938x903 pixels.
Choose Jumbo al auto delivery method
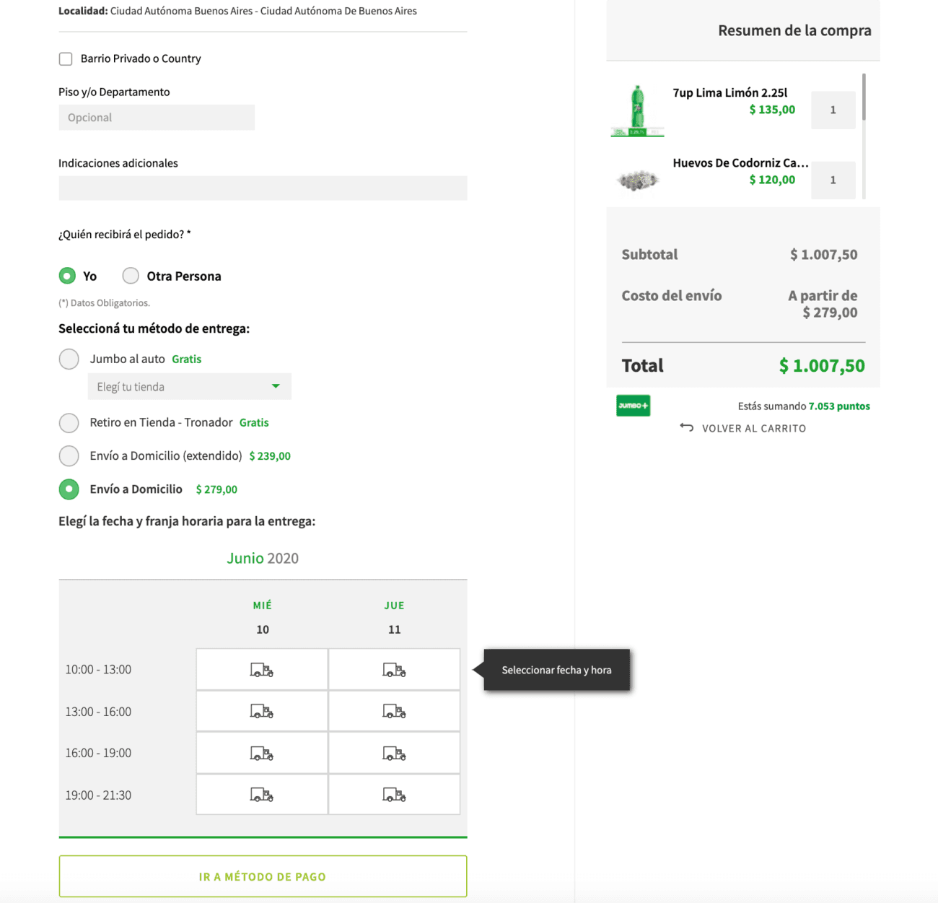point(69,359)
